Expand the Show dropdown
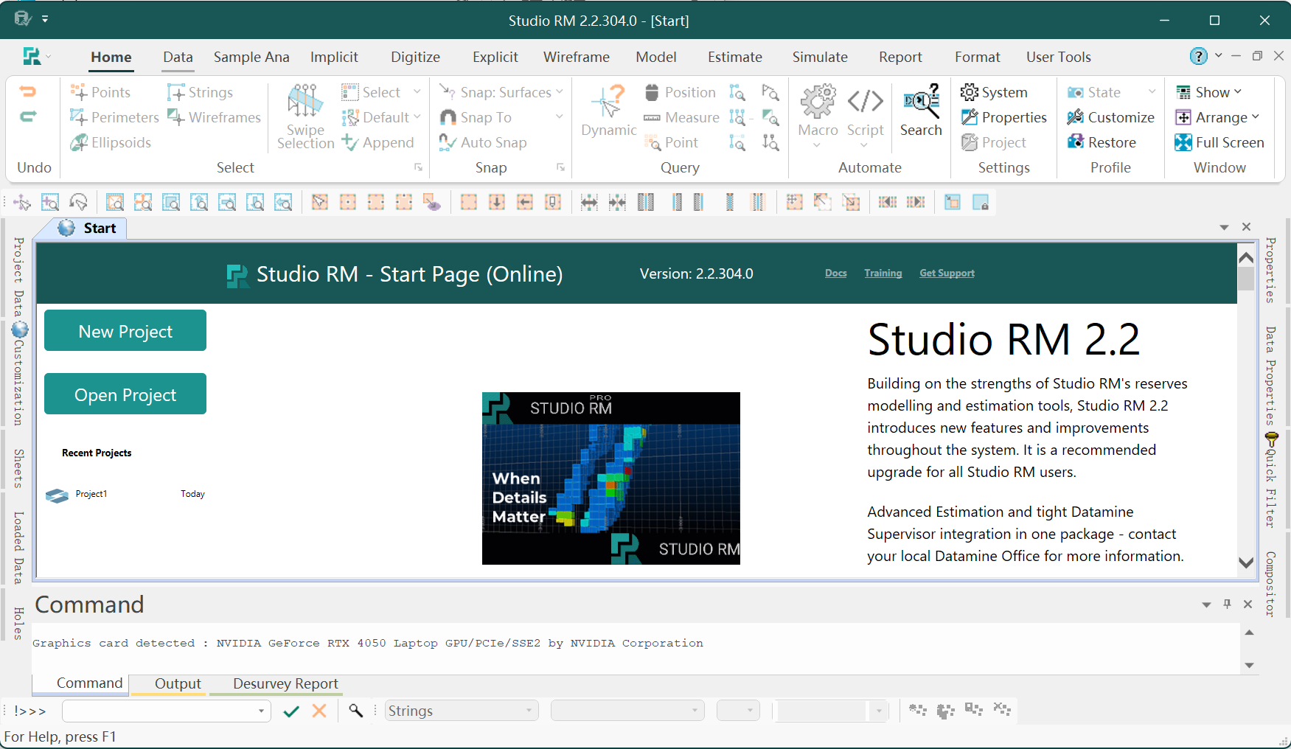 point(1238,91)
